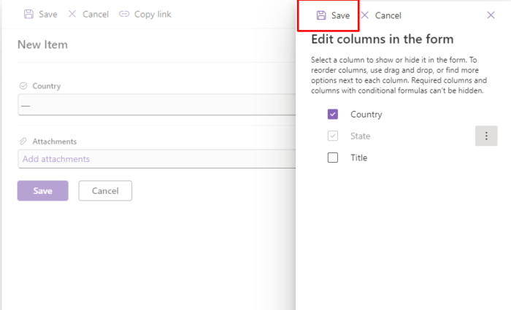The width and height of the screenshot is (511, 310).
Task: Click the Country field check-circle icon
Action: (x=23, y=85)
